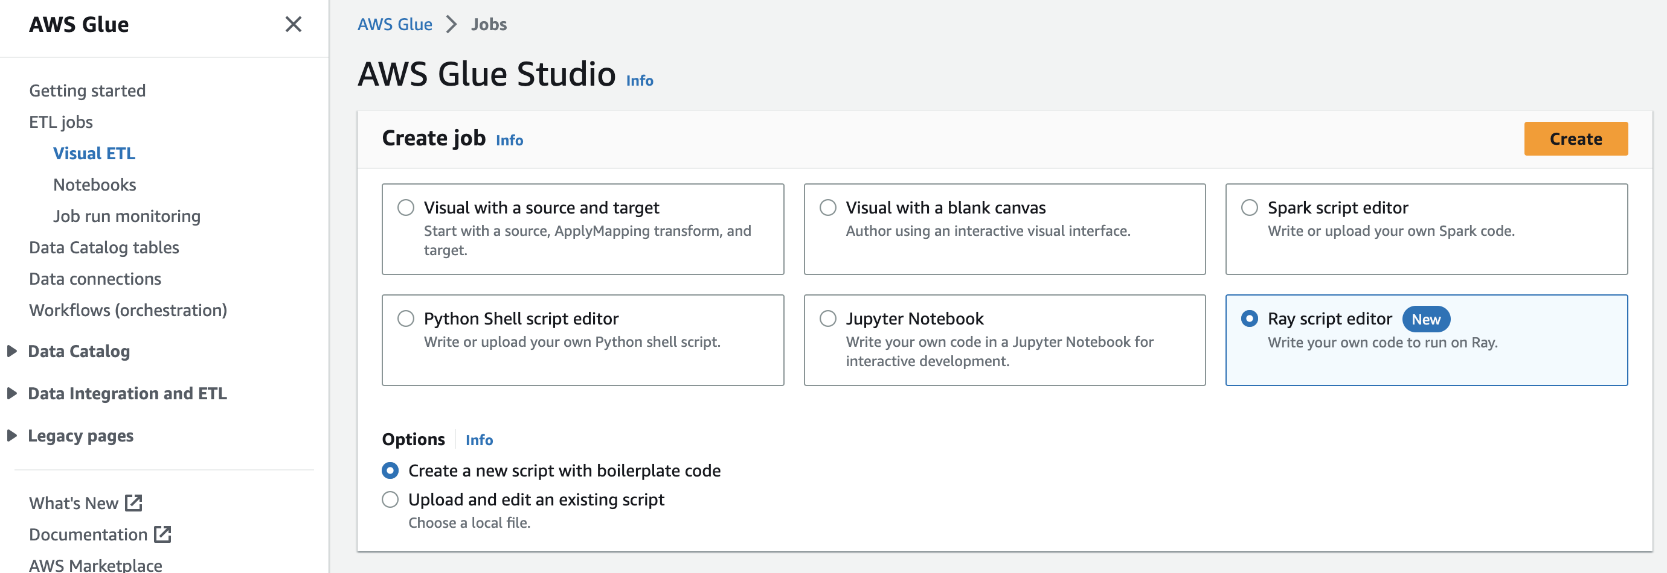Expand Data Integration and ETL
Image resolution: width=1667 pixels, height=573 pixels.
click(11, 393)
